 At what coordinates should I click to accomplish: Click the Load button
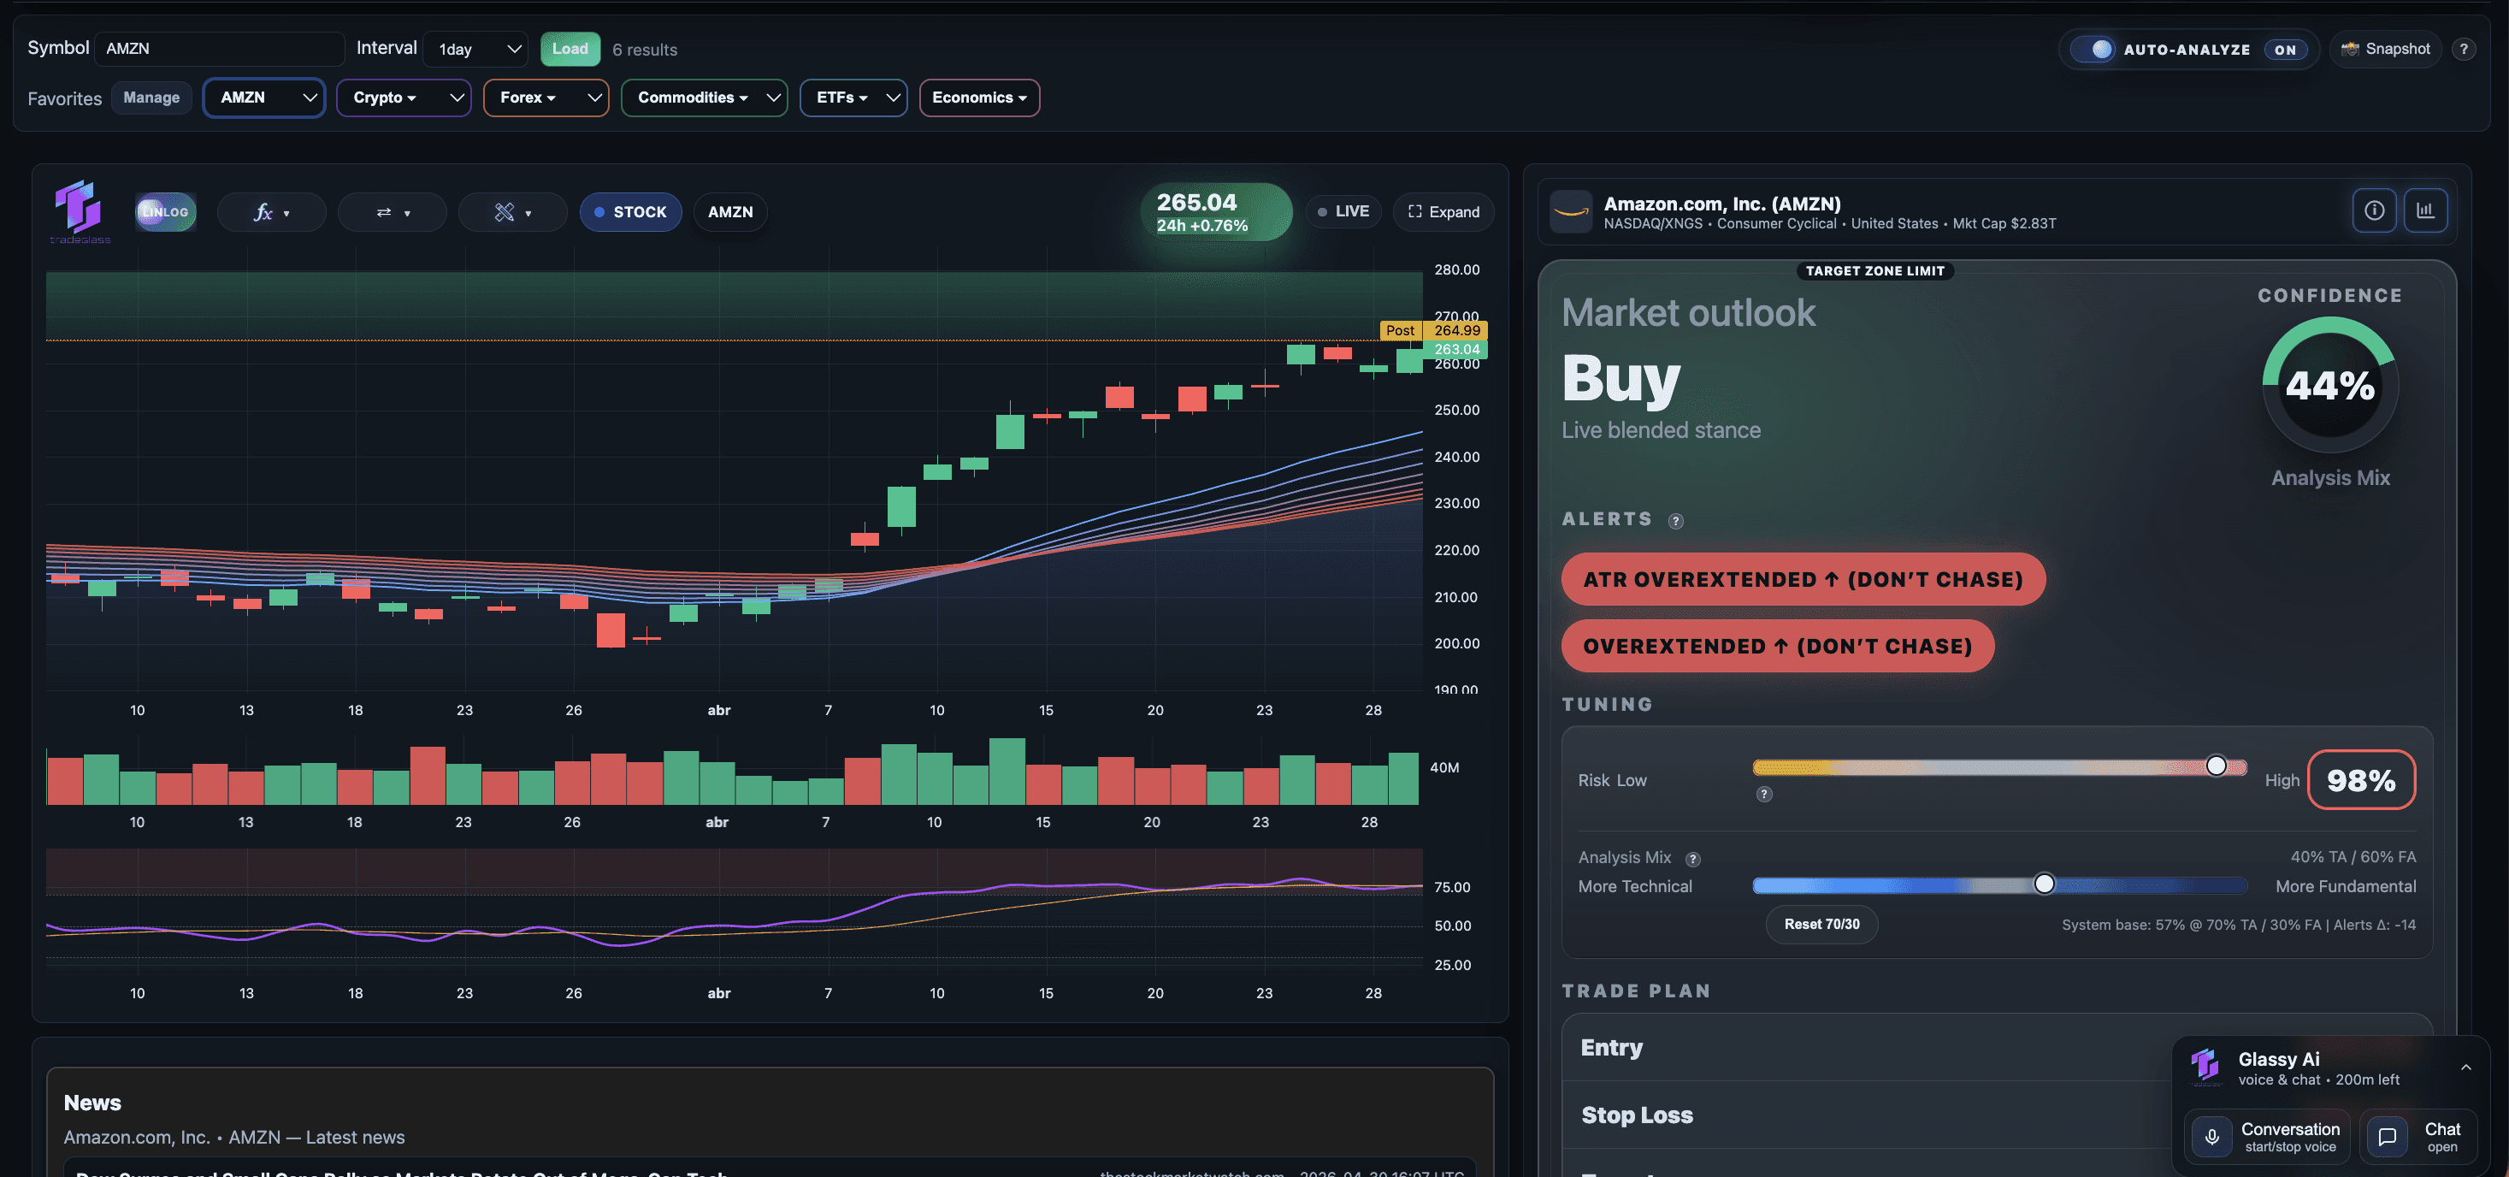tap(570, 49)
